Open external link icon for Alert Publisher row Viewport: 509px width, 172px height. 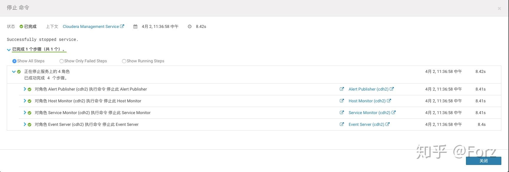click(x=342, y=89)
